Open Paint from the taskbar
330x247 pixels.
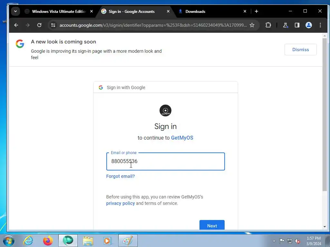click(x=128, y=241)
